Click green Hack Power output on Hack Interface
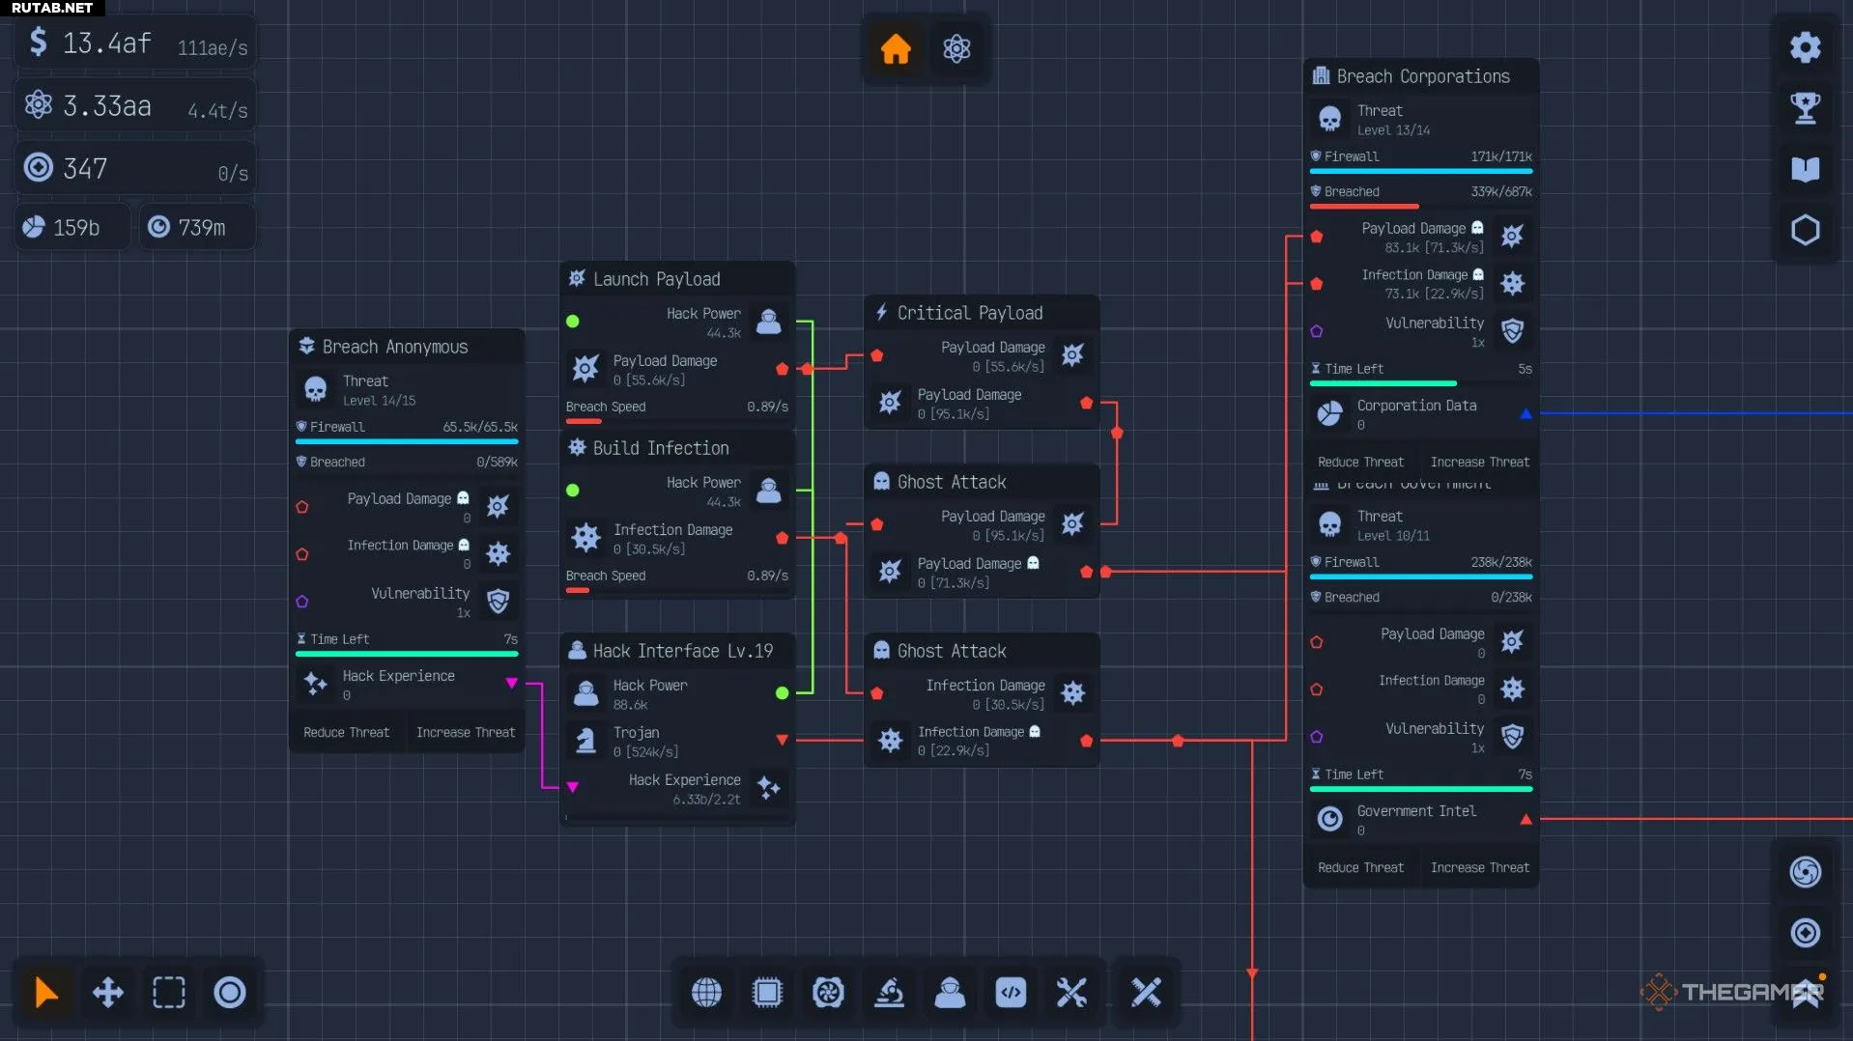This screenshot has height=1041, width=1853. [782, 692]
